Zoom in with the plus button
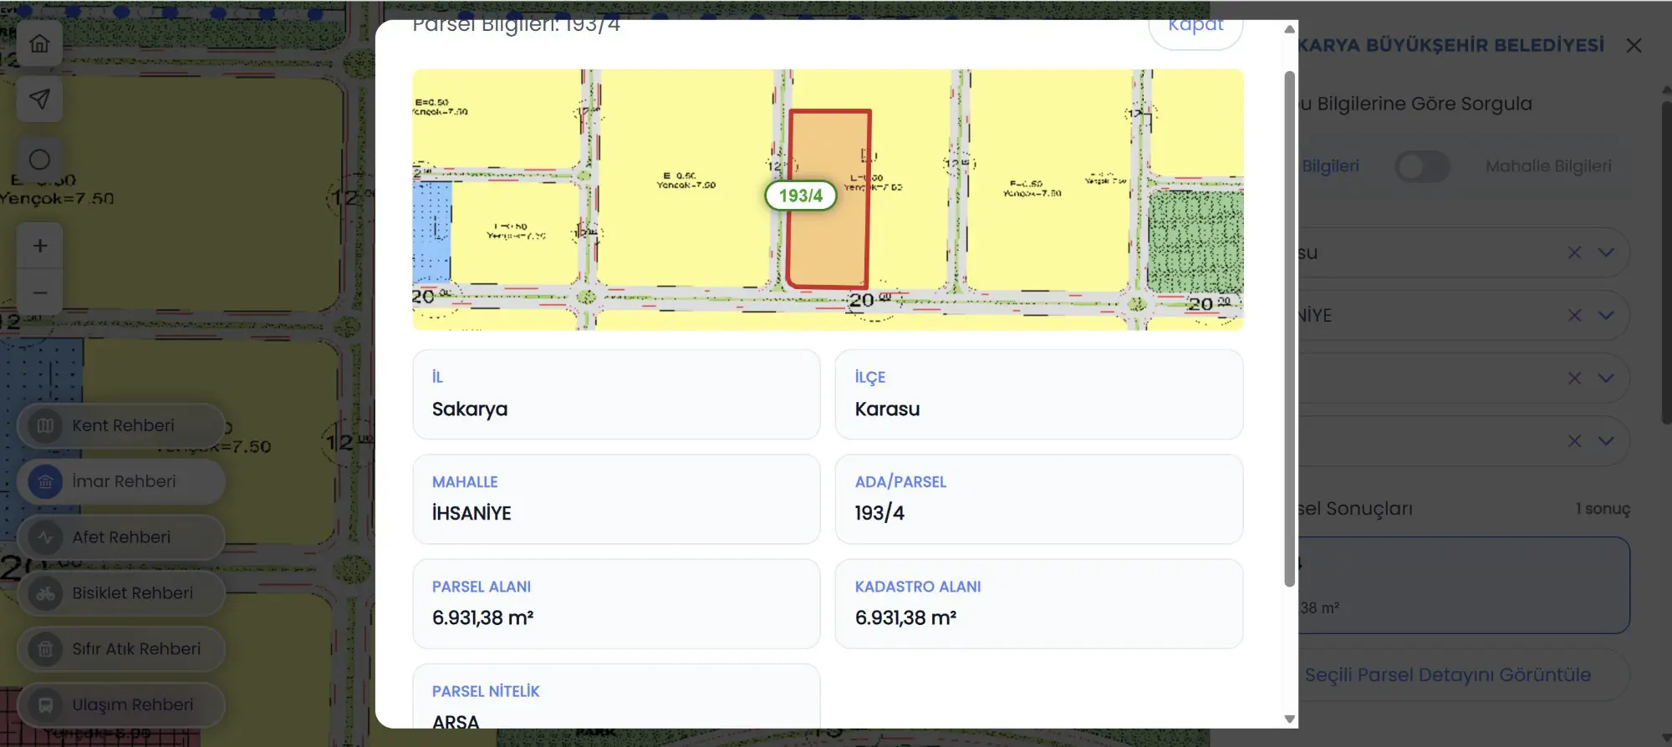The width and height of the screenshot is (1672, 747). coord(39,246)
